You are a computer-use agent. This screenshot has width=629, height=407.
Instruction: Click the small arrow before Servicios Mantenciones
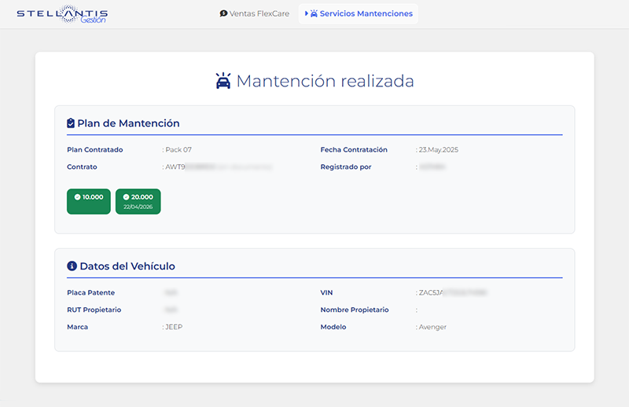pyautogui.click(x=306, y=14)
